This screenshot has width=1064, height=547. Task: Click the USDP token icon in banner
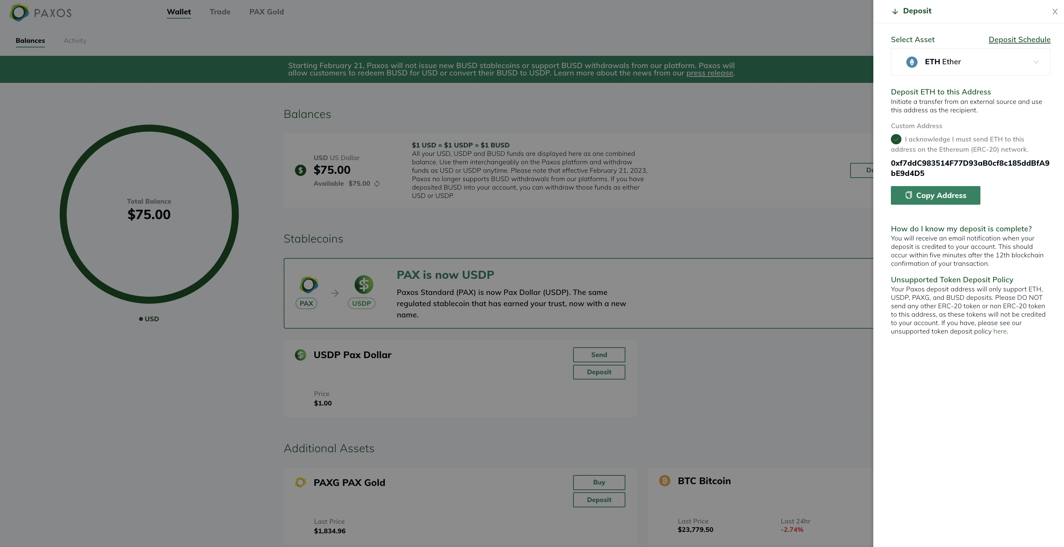[x=363, y=284]
